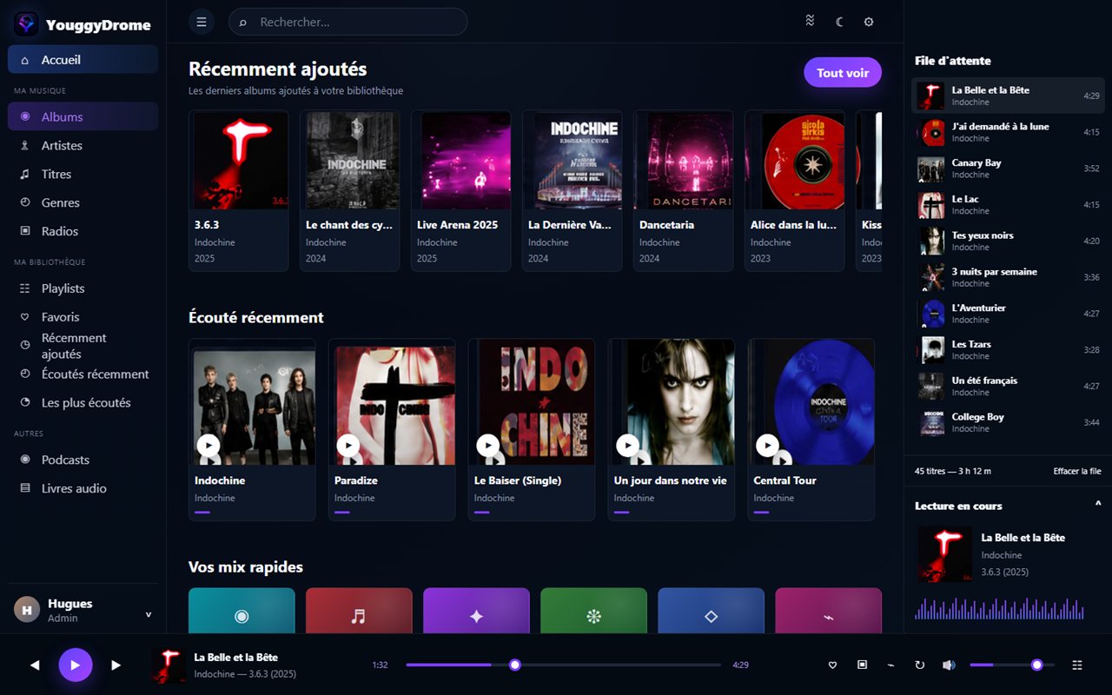Select 3 nuits par semaine in the queue
This screenshot has width=1112, height=695.
[1008, 277]
